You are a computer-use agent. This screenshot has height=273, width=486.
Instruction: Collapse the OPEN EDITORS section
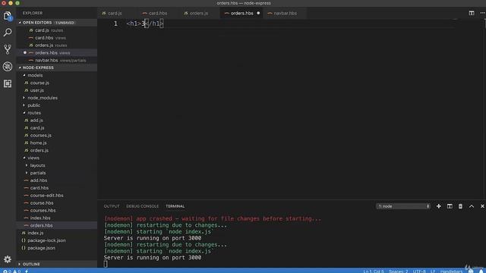(x=57, y=23)
